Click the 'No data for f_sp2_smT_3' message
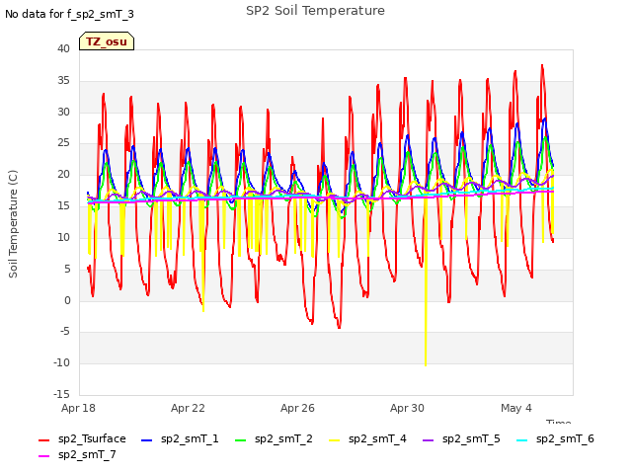The height and width of the screenshot is (474, 632). click(69, 15)
